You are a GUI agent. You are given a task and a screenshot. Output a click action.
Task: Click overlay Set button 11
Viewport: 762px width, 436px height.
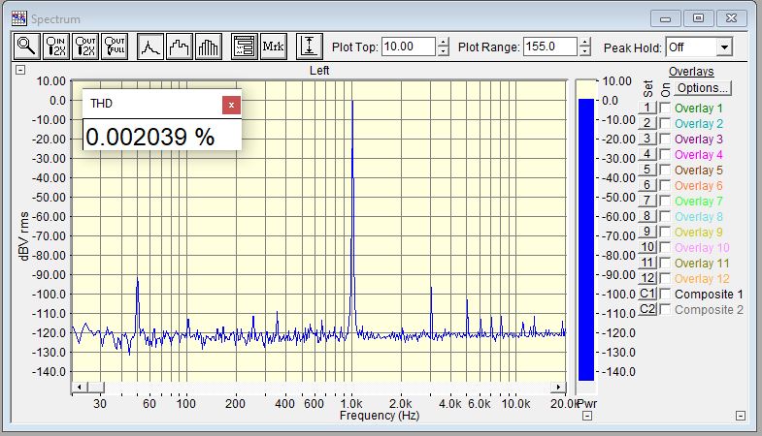[x=647, y=263]
